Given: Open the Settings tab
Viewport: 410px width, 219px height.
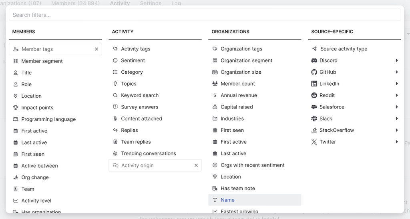Looking at the screenshot, I should point(151,3).
